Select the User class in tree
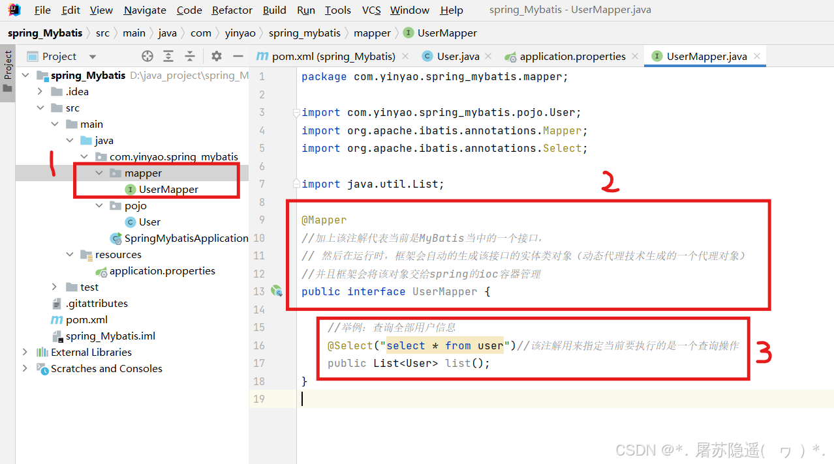Screen dimensions: 834x464 pos(142,222)
